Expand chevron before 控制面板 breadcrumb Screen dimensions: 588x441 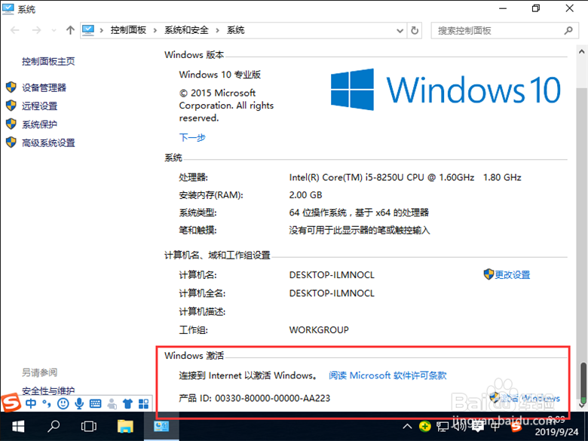[x=101, y=30]
